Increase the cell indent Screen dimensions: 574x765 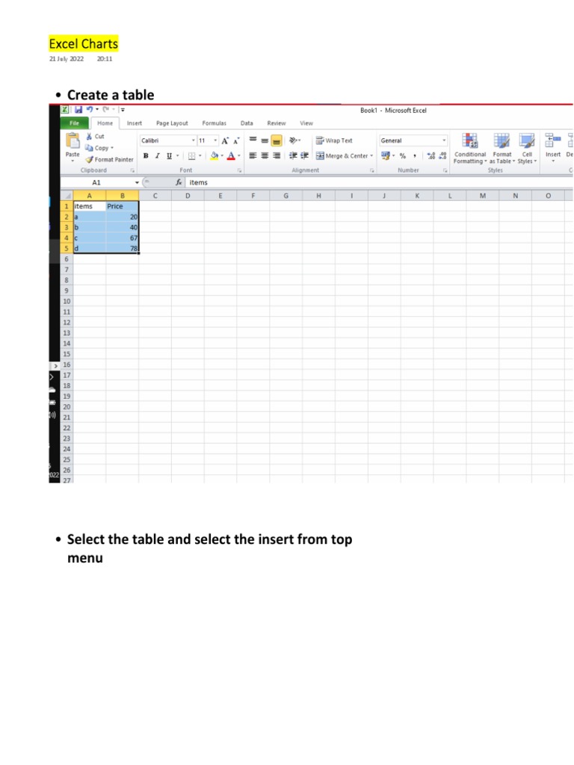305,155
